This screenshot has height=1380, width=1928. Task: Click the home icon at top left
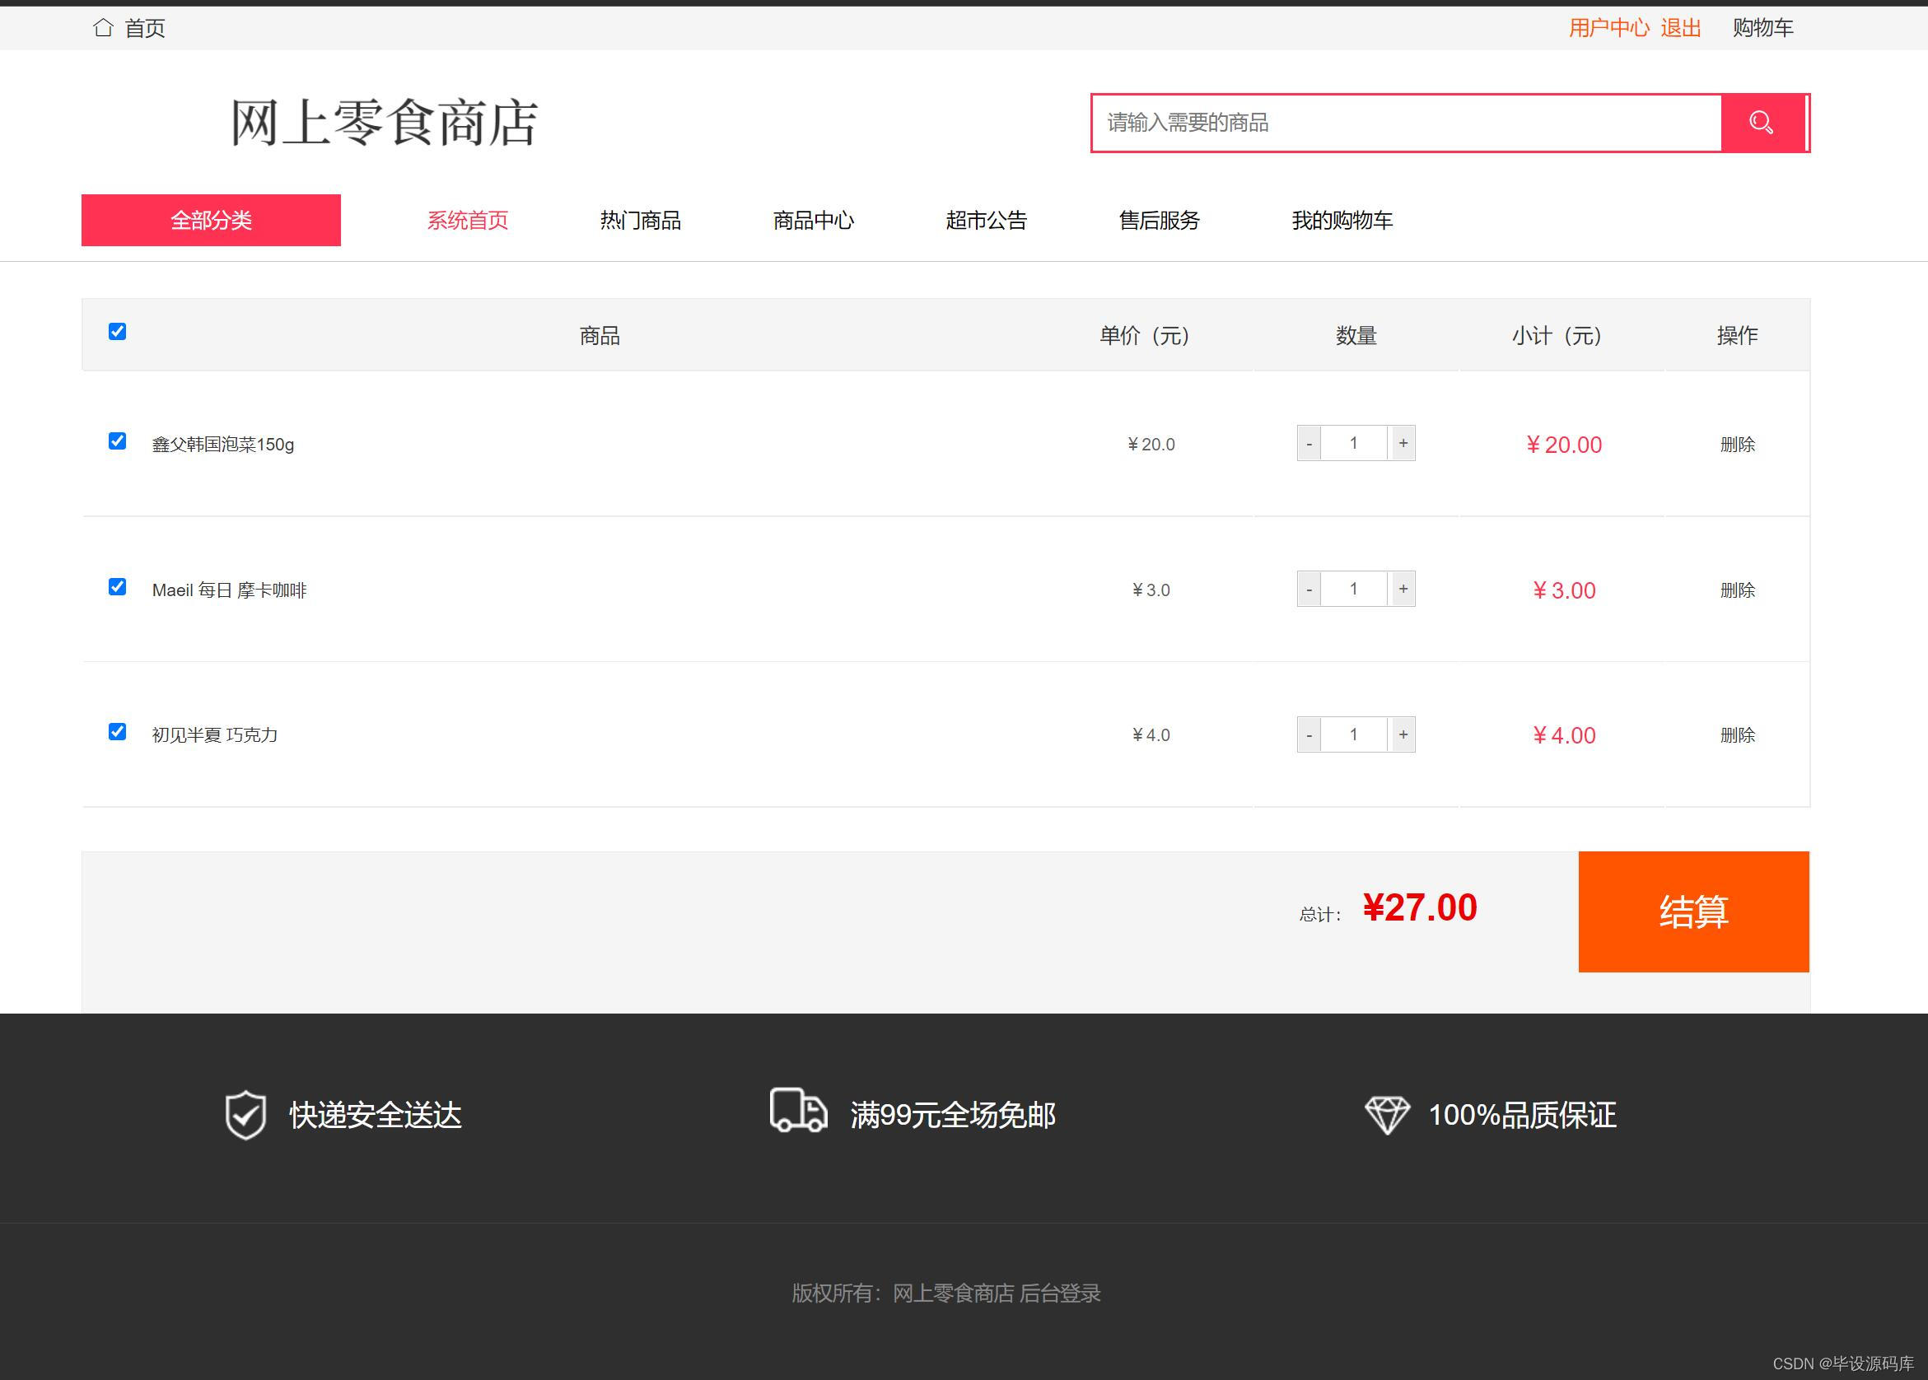tap(103, 28)
